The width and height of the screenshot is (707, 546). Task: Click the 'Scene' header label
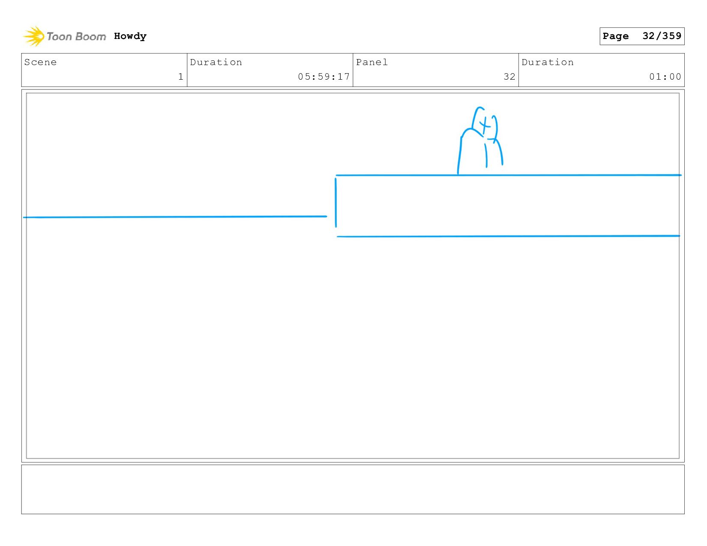[40, 62]
